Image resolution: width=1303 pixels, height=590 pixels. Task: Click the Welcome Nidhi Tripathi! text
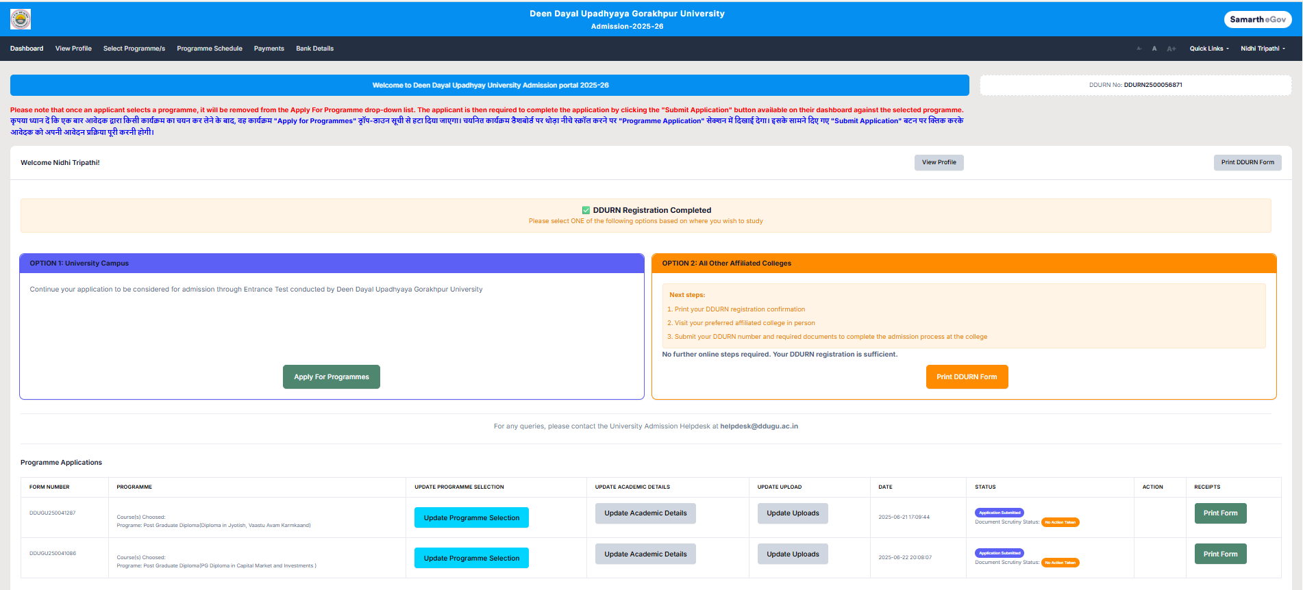60,163
